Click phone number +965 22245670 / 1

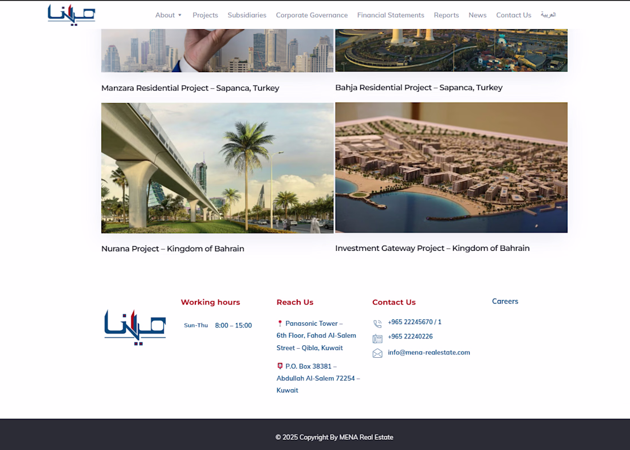click(x=414, y=322)
